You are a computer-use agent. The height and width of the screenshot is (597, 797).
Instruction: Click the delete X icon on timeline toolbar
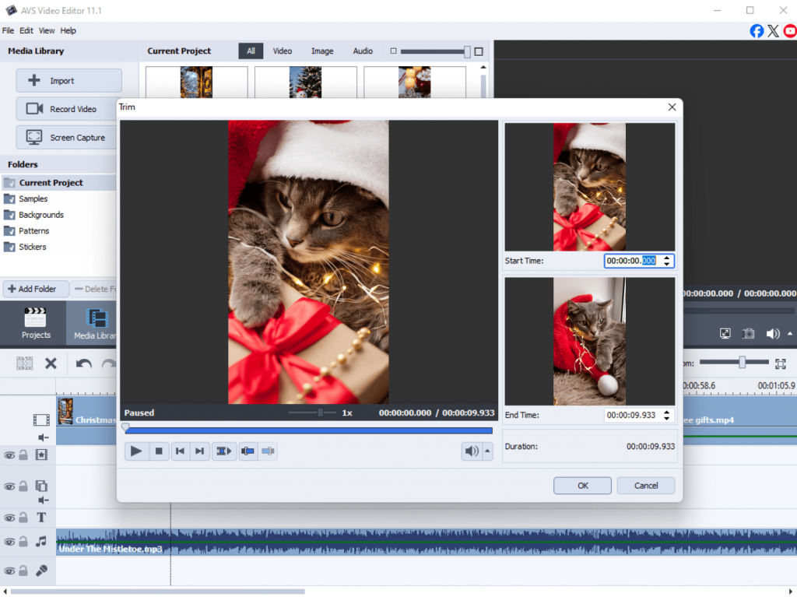pyautogui.click(x=51, y=363)
